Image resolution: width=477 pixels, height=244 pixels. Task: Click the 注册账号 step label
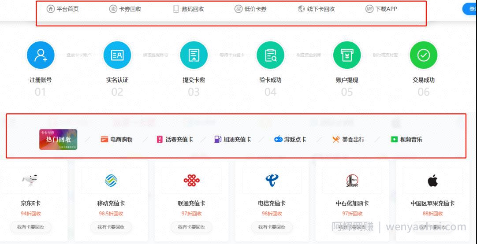[x=41, y=80]
